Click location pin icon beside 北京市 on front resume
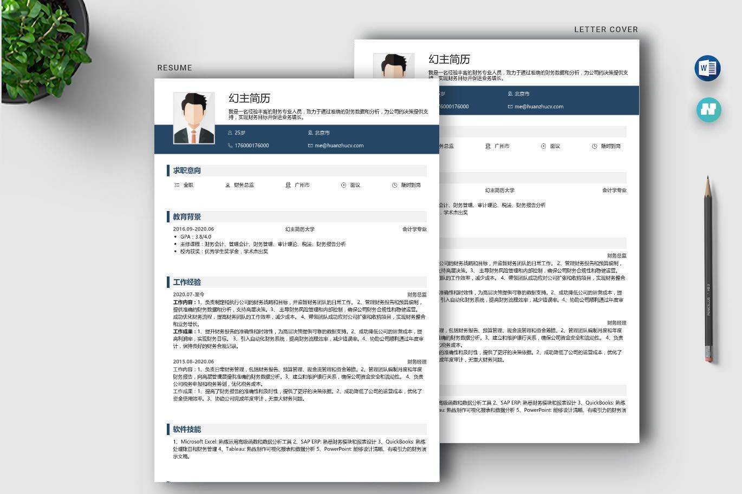742x494 pixels. (x=310, y=133)
